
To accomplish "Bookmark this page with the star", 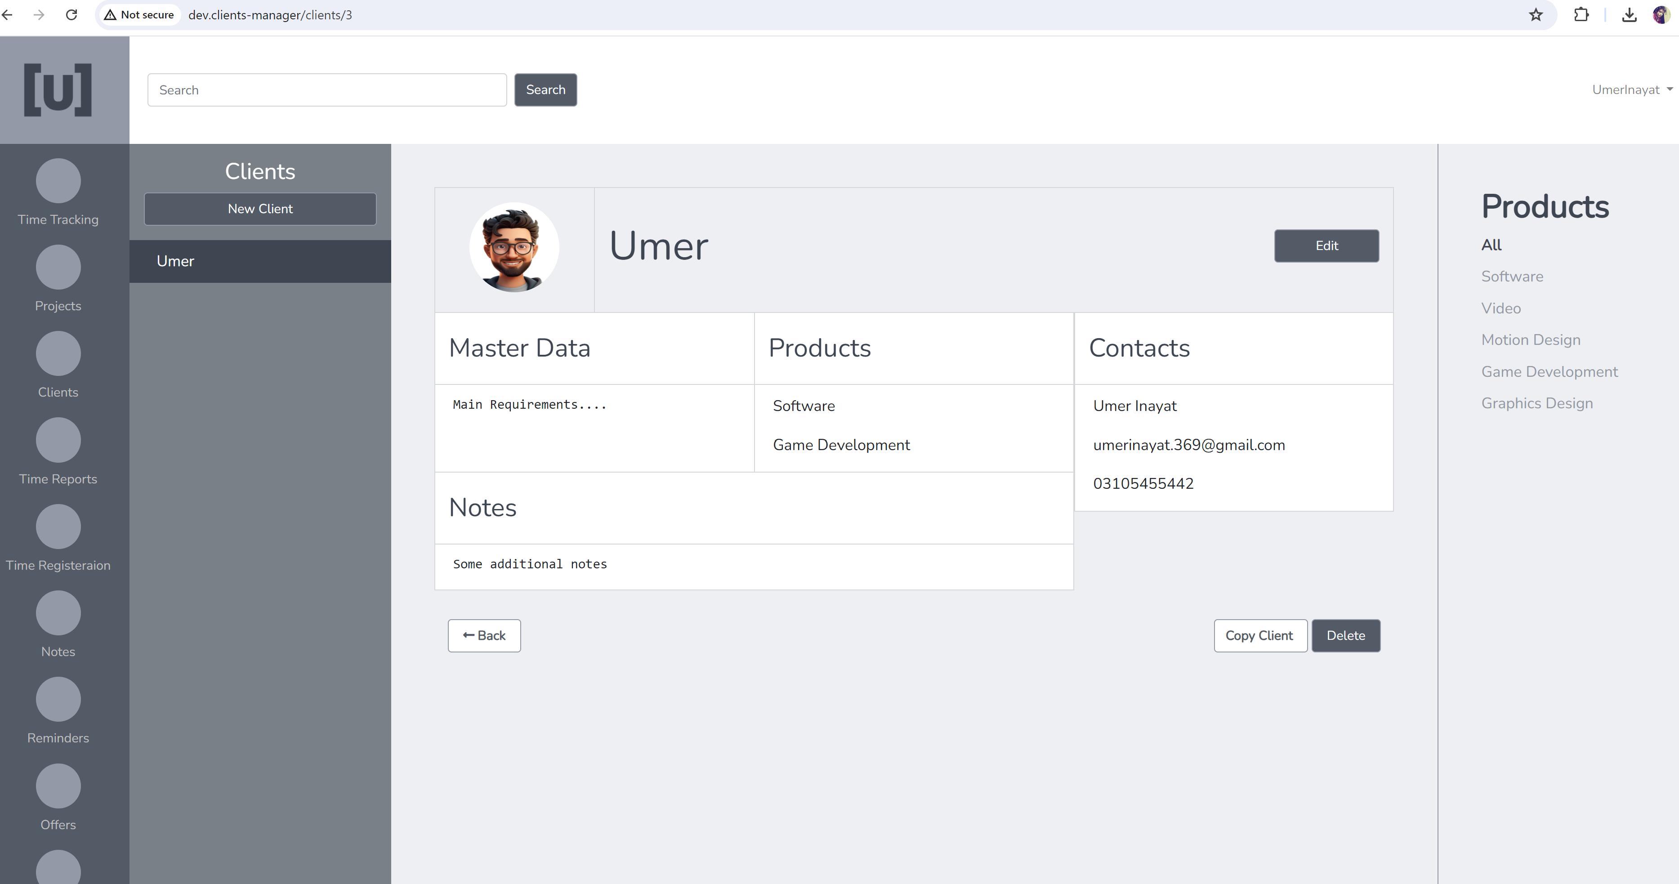I will click(x=1536, y=14).
